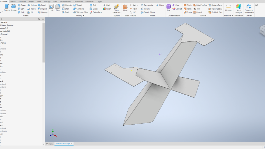Open the Direct edit tool
Viewport: 265px width, 149px height.
click(94, 9)
